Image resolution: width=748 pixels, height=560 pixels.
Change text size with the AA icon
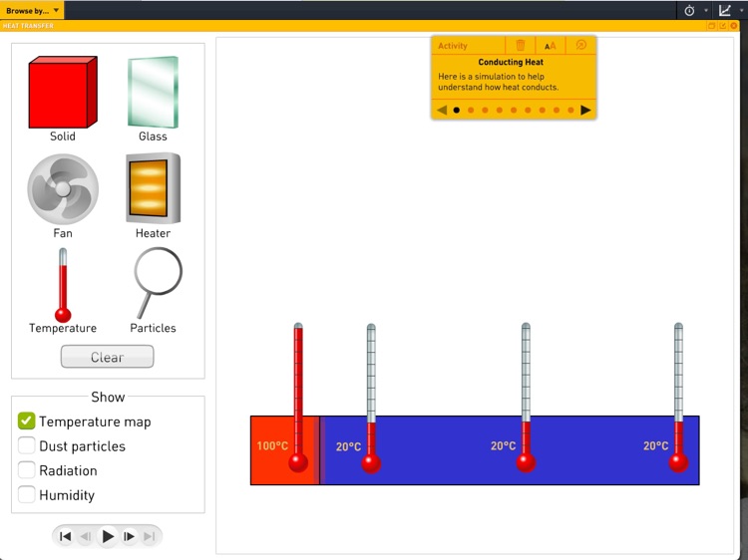550,46
